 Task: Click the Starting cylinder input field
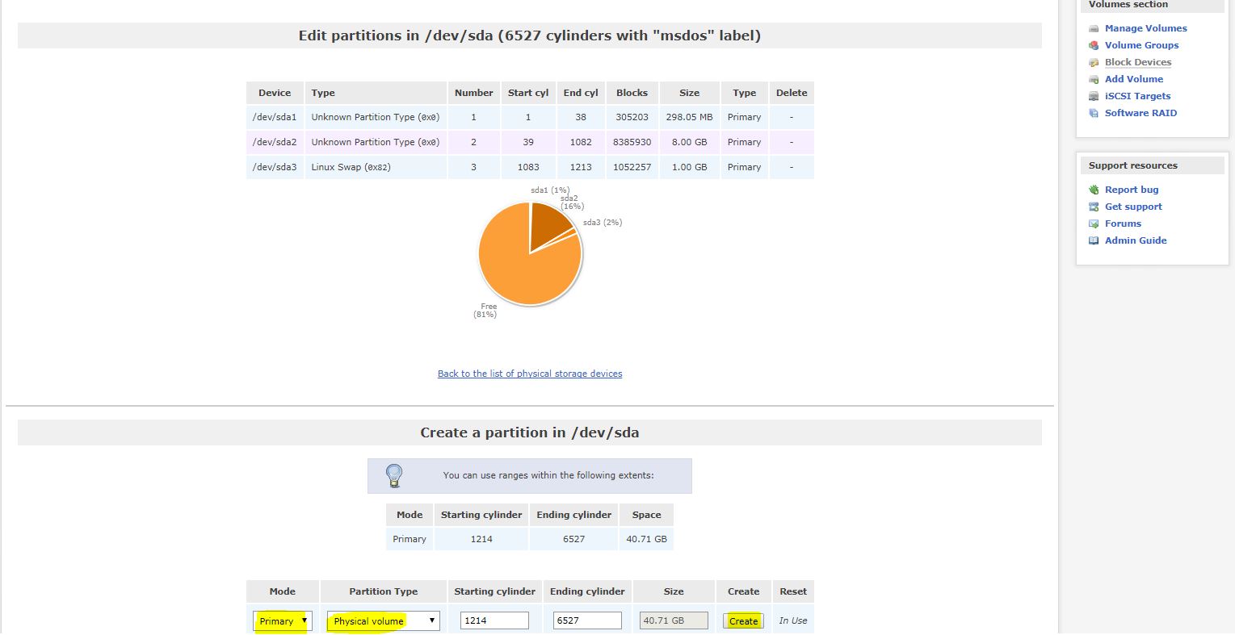(x=494, y=620)
